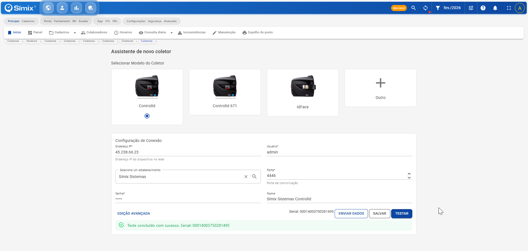The width and height of the screenshot is (528, 251).
Task: Open the person module icon in header
Action: [62, 8]
